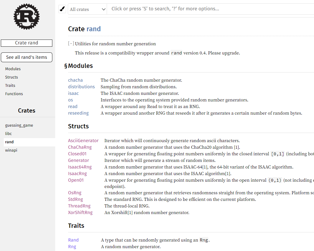This screenshot has width=314, height=251.
Task: Click the rand link in Crate heading
Action: (94, 29)
